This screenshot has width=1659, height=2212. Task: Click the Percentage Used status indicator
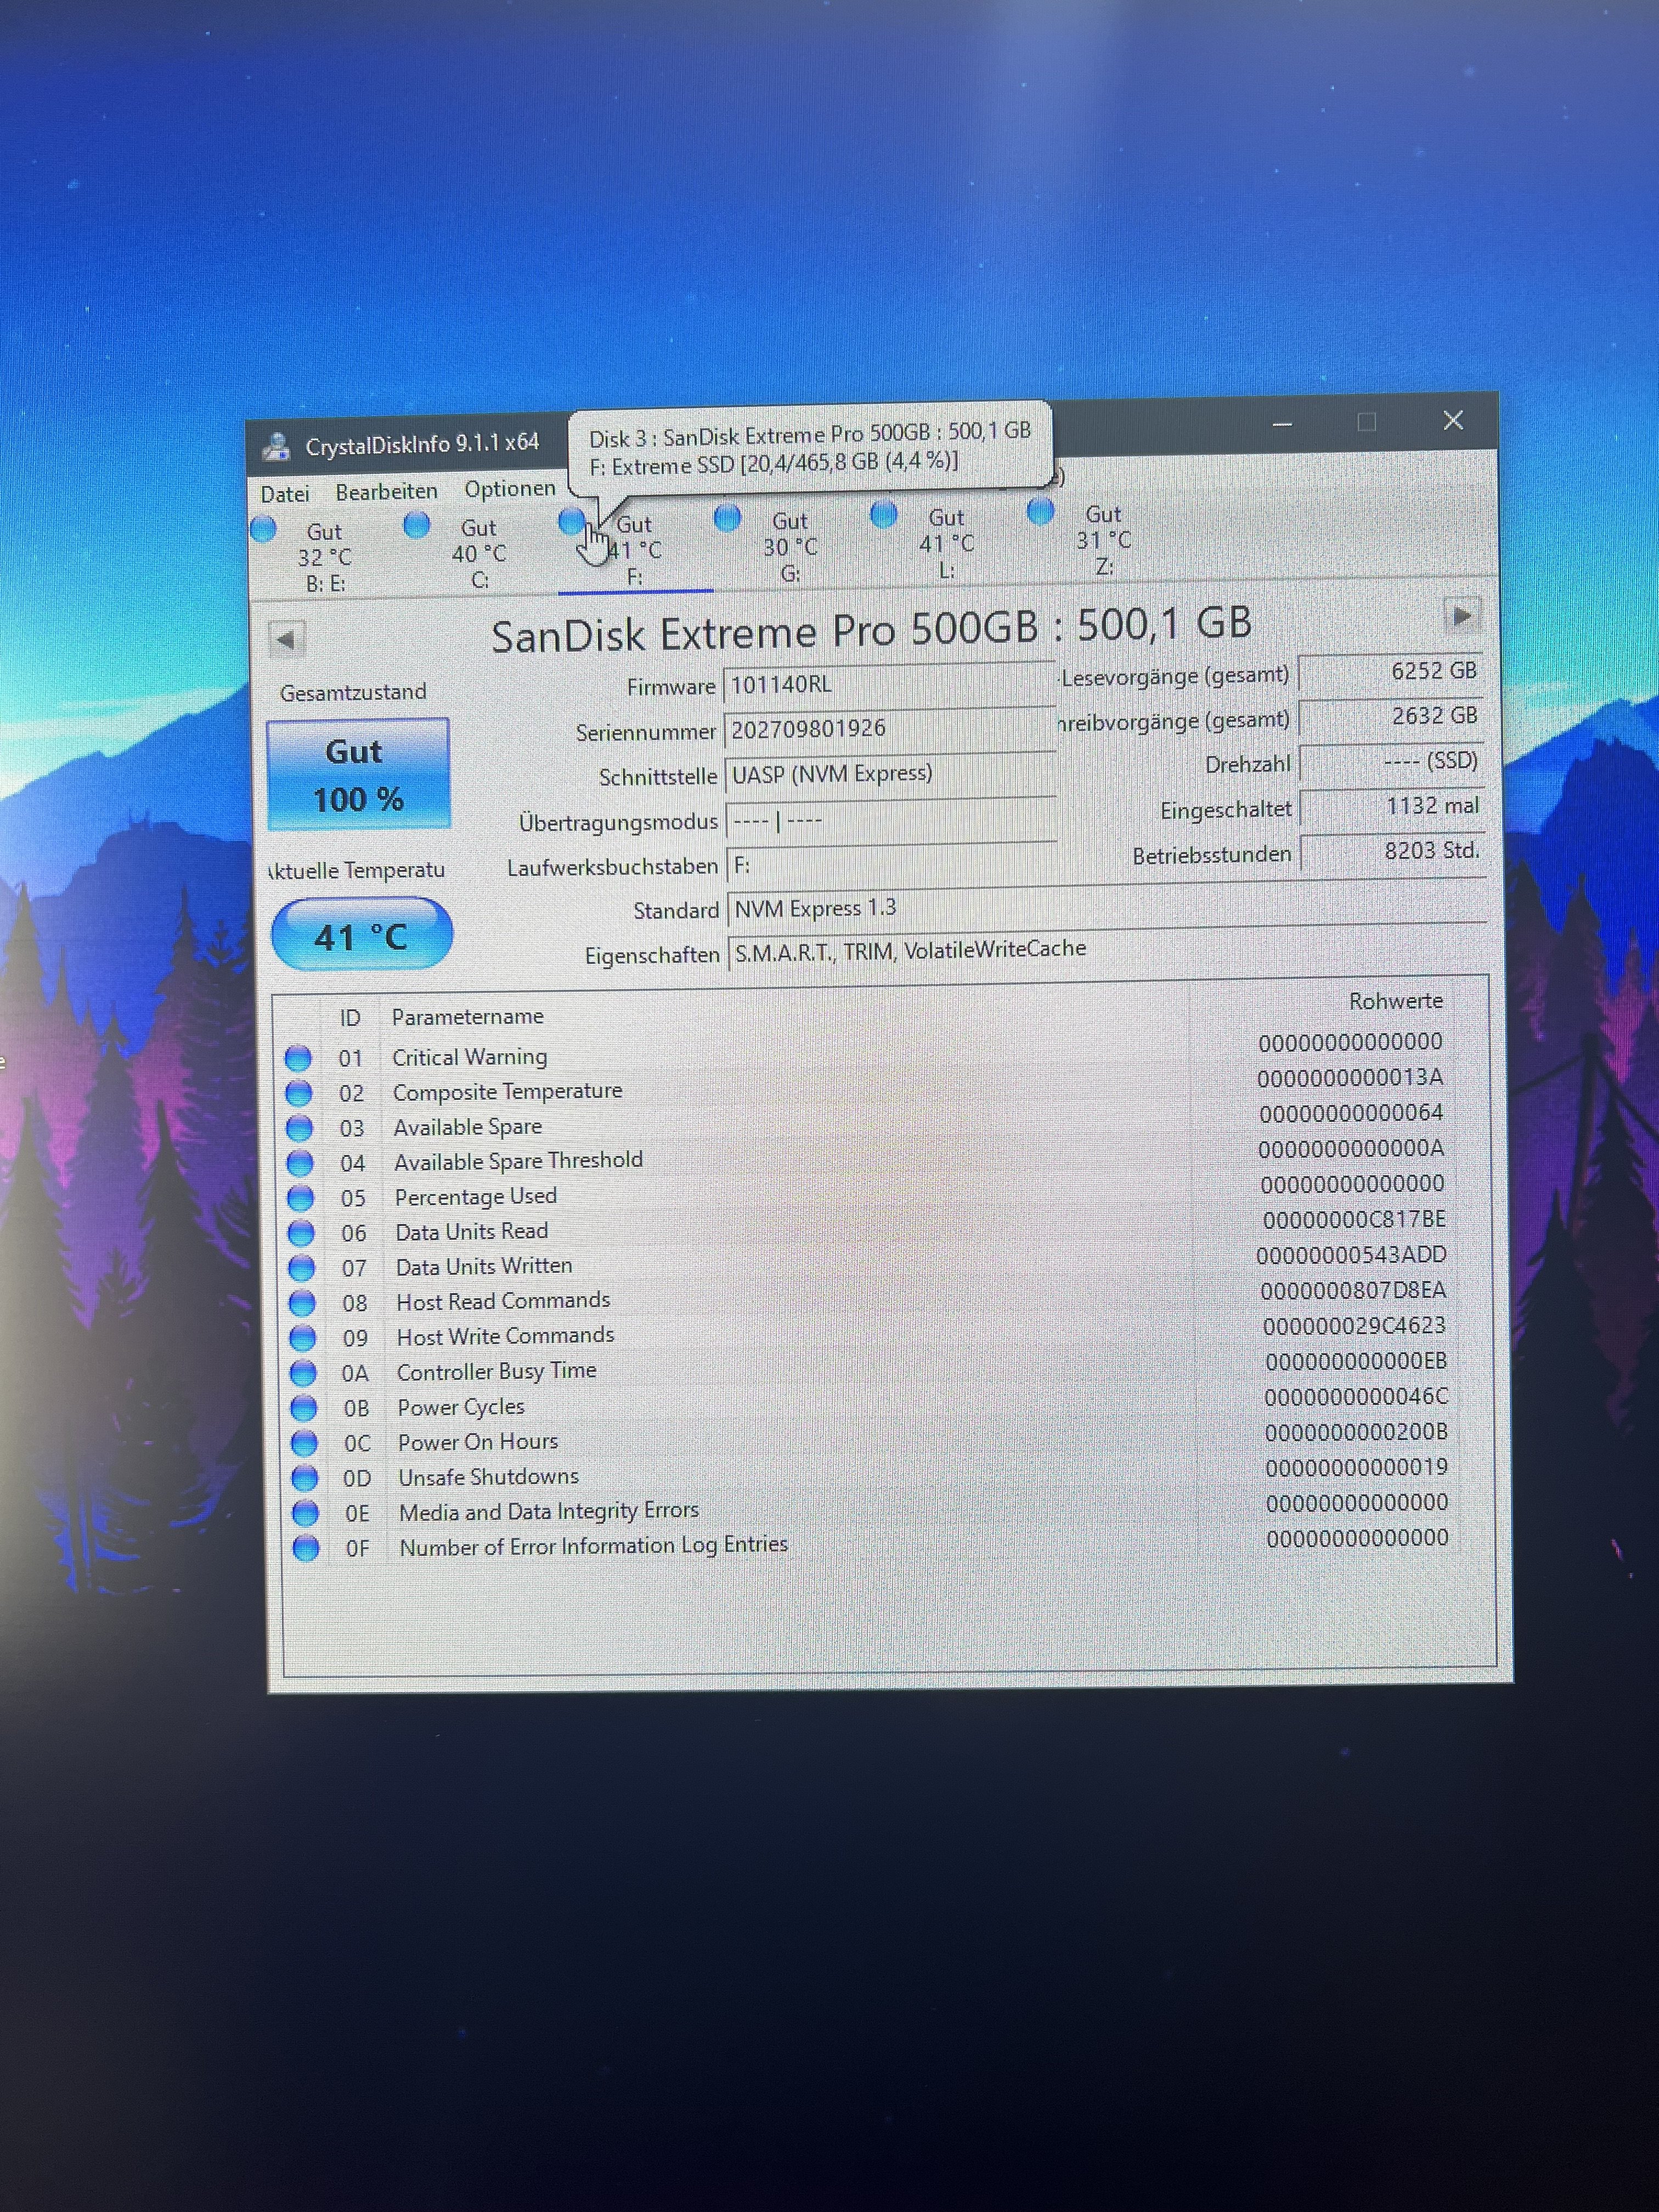click(x=300, y=1198)
